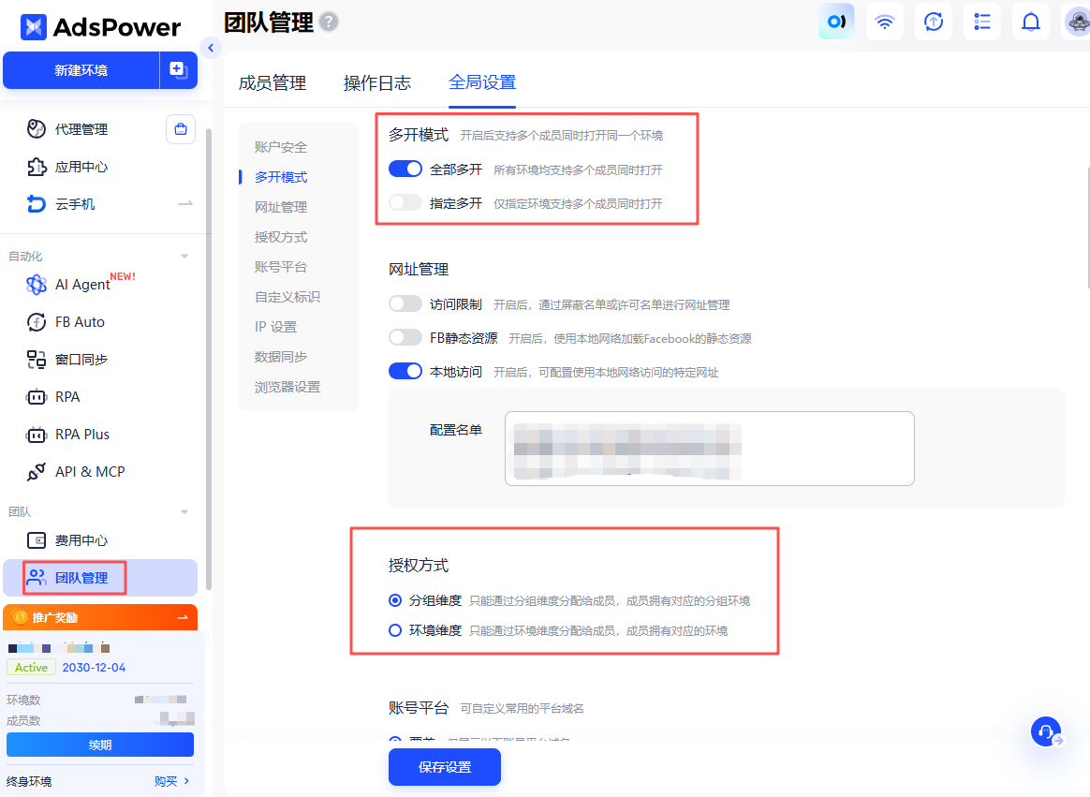The height and width of the screenshot is (797, 1090).
Task: Open the 推广奖励 banner
Action: tap(100, 617)
